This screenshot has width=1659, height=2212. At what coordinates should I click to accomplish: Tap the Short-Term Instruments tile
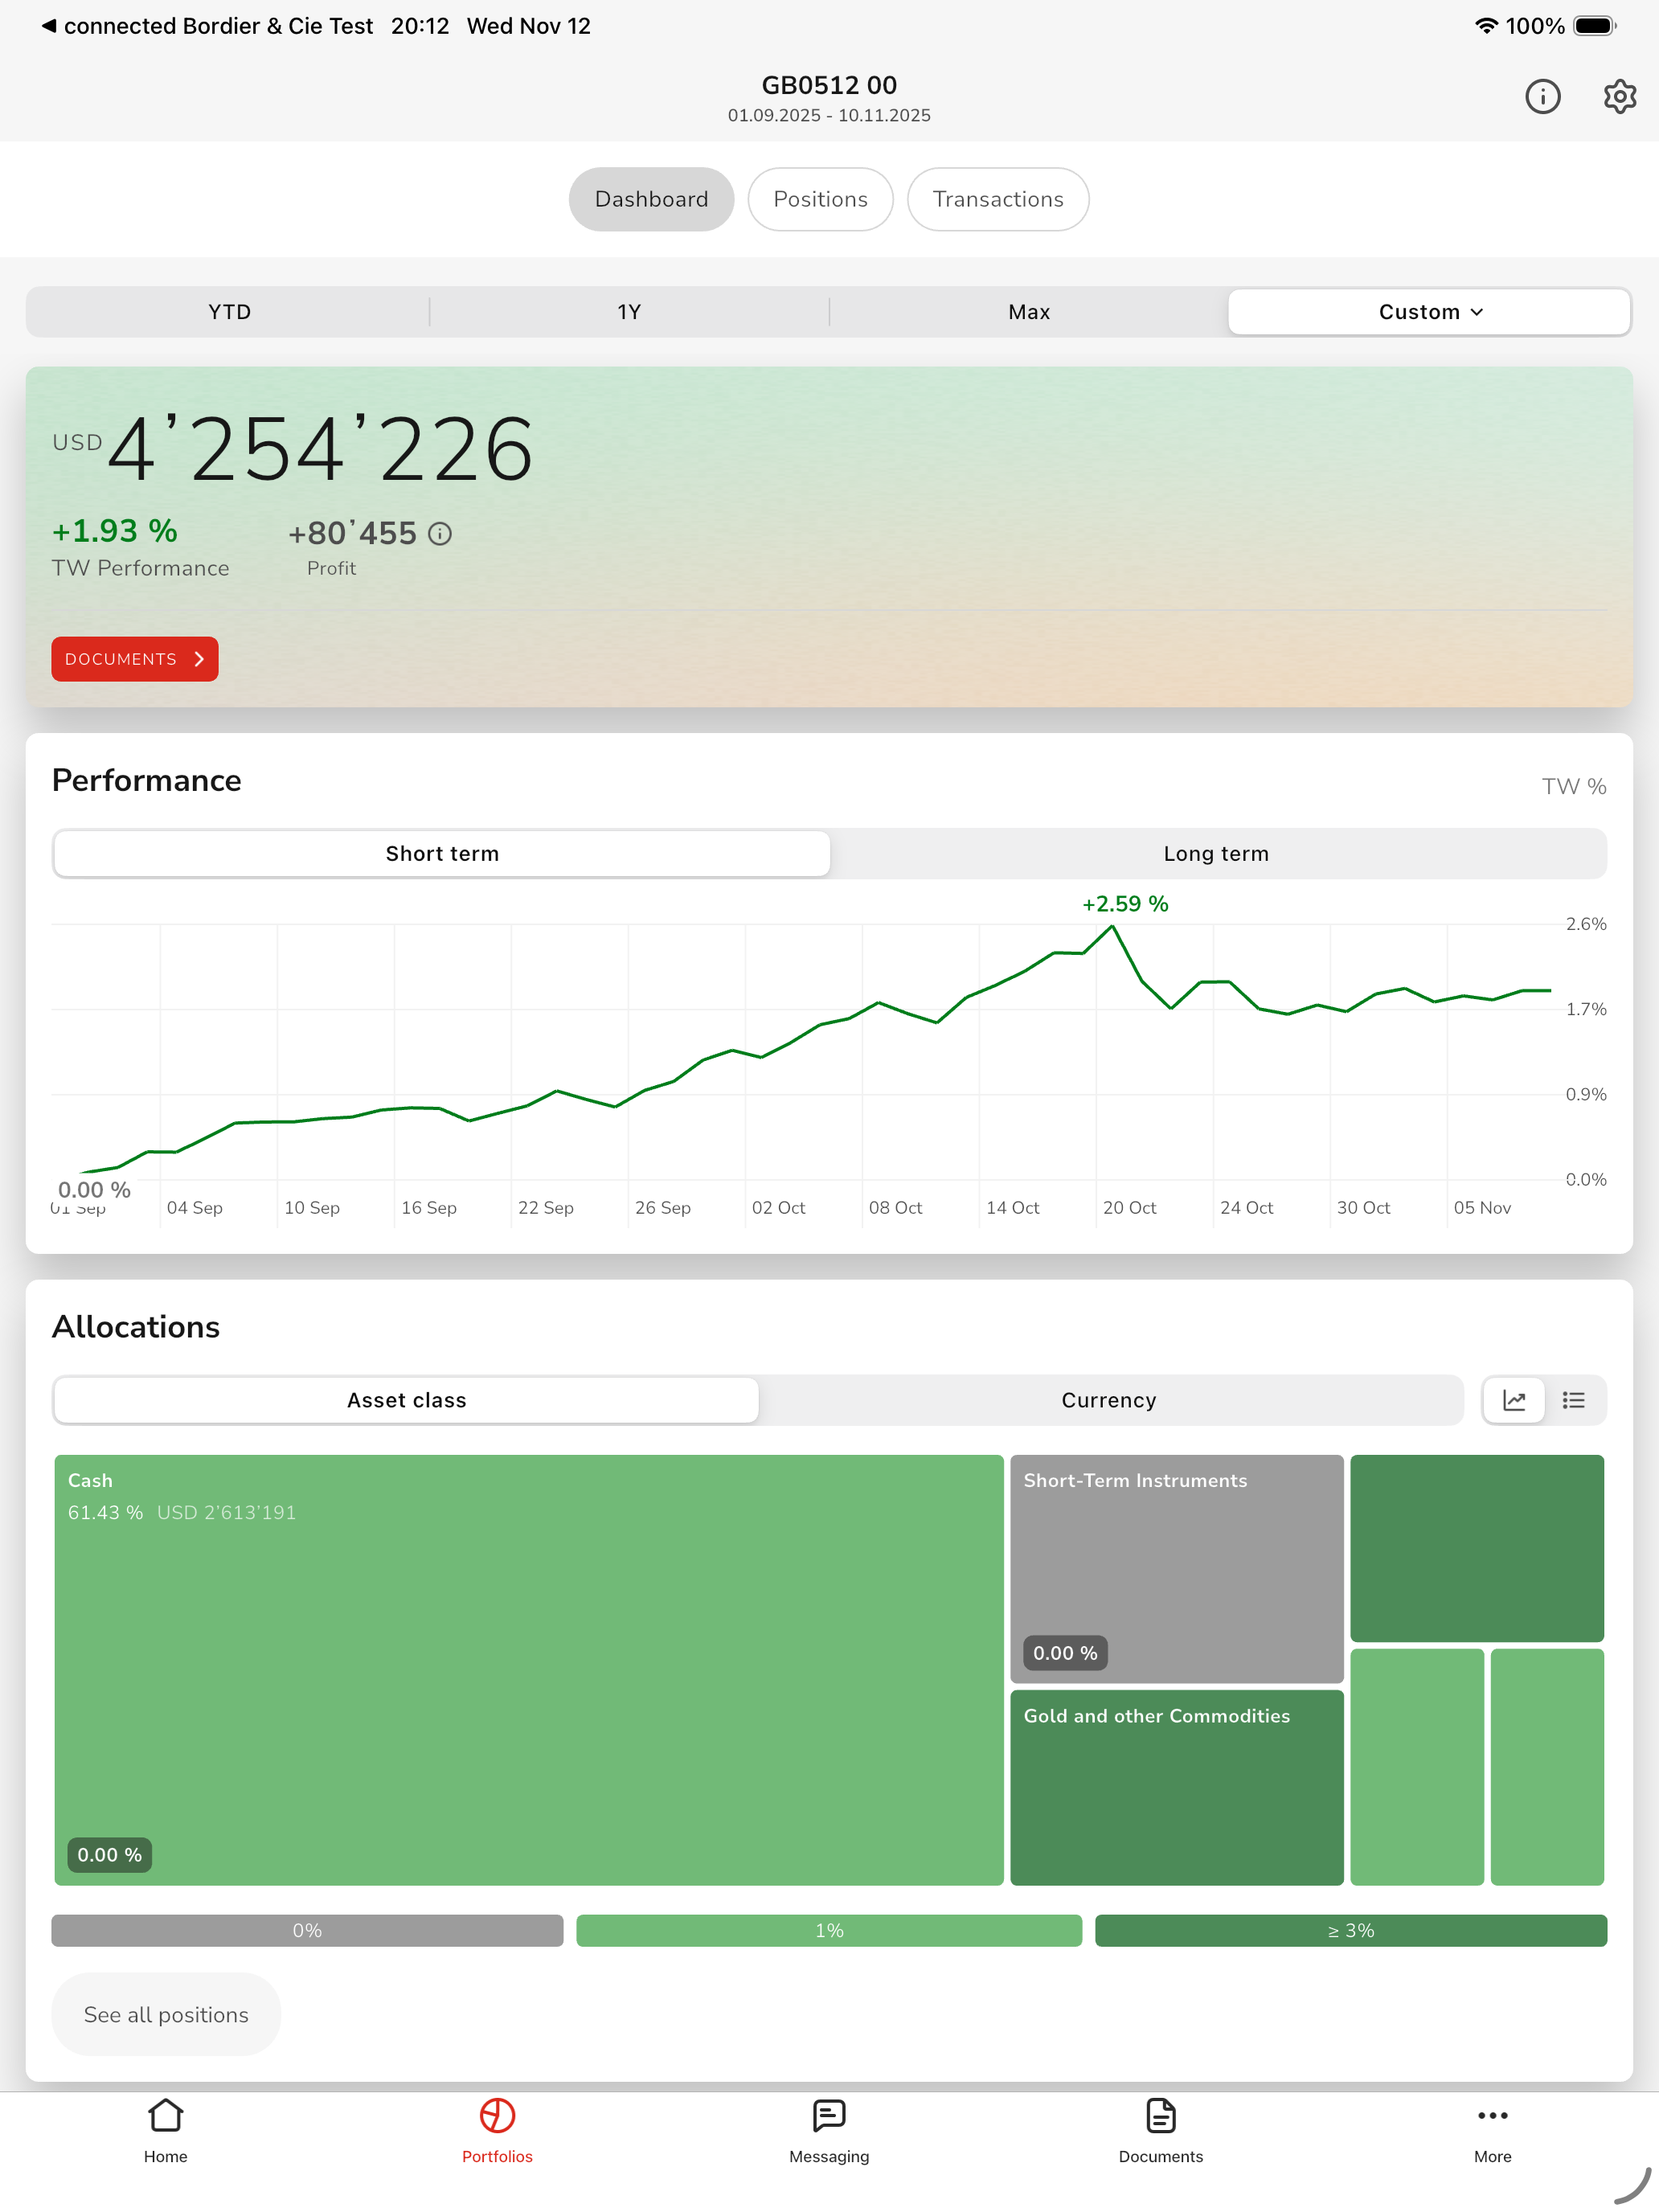click(1177, 1568)
